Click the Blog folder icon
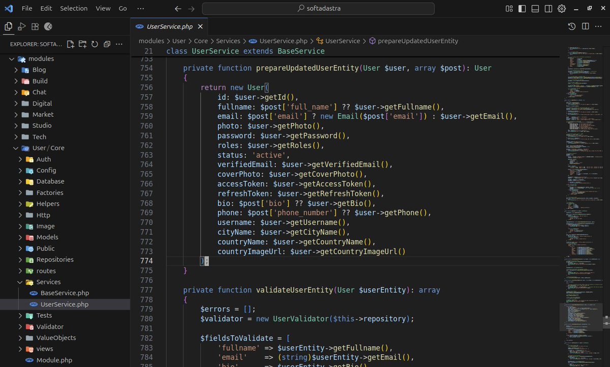This screenshot has height=367, width=610. click(x=25, y=70)
